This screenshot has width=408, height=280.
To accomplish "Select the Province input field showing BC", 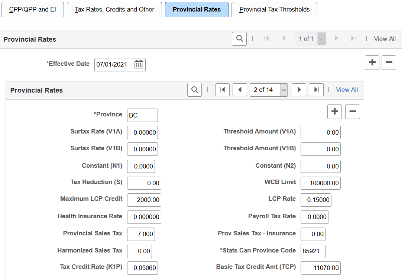I will pos(142,115).
